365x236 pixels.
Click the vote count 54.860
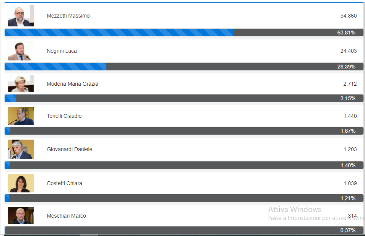(x=348, y=16)
